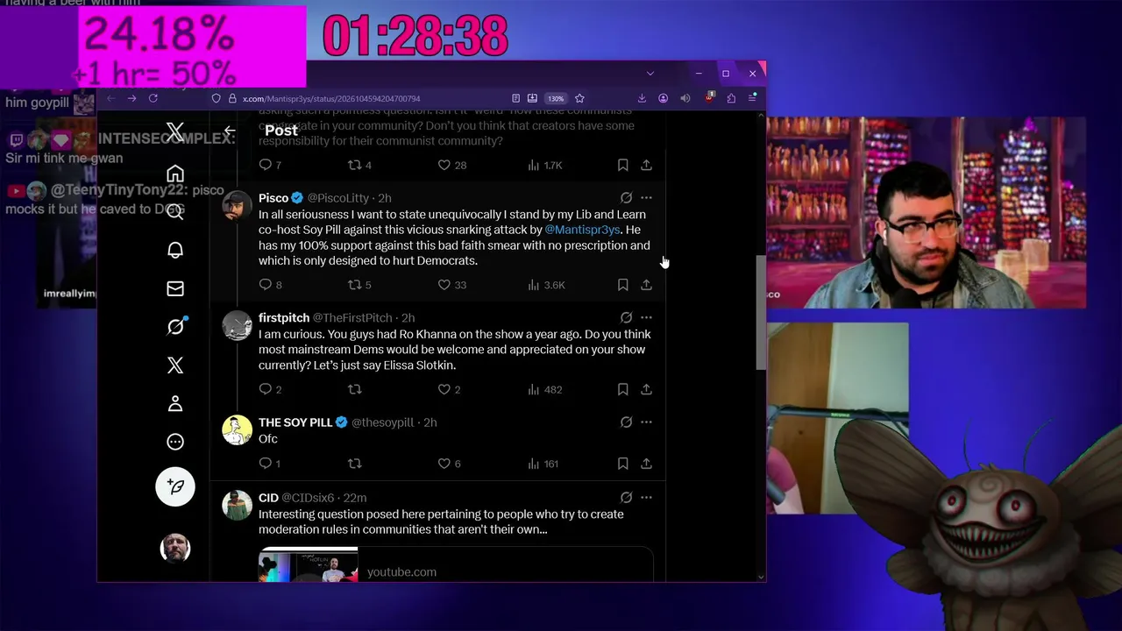
Task: Open the Notifications bell in sidebar
Action: pos(175,250)
